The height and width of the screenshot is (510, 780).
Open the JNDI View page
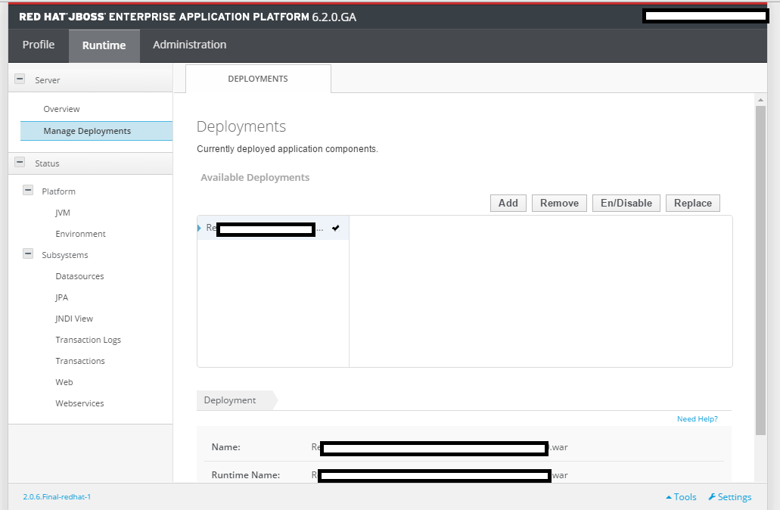tap(73, 318)
